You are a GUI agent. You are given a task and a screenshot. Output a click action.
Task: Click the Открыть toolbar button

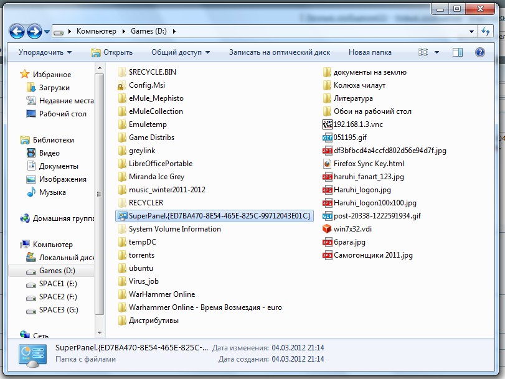coord(111,52)
